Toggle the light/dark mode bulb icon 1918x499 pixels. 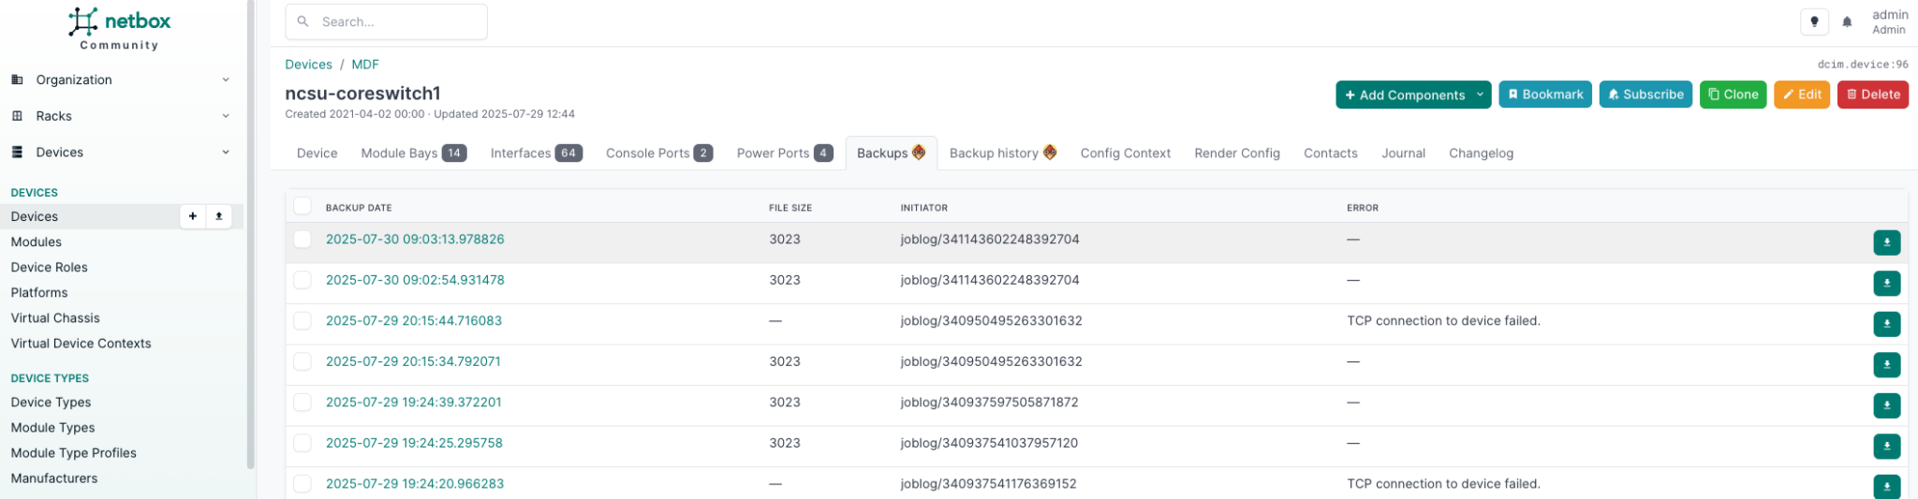tap(1814, 22)
